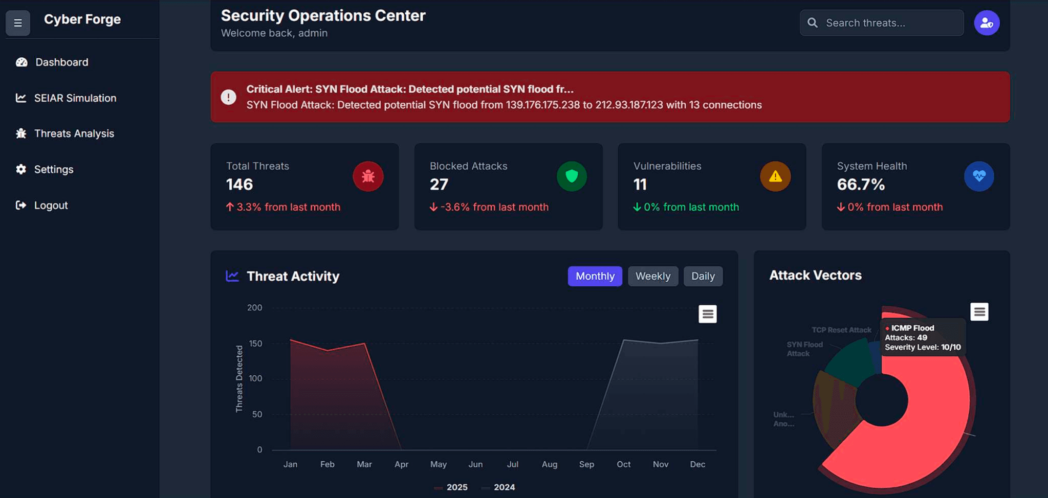This screenshot has height=498, width=1048.
Task: Click the Logout arrow icon
Action: click(x=21, y=205)
